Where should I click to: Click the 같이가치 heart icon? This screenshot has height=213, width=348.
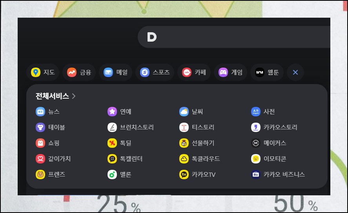point(40,159)
